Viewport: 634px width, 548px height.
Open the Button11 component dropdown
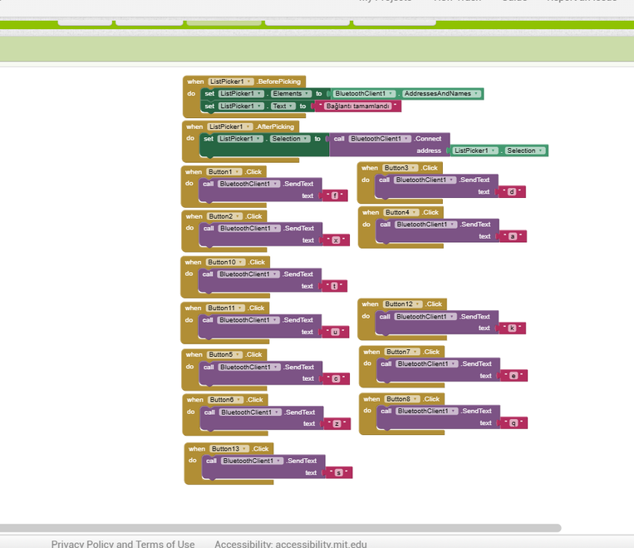225,308
